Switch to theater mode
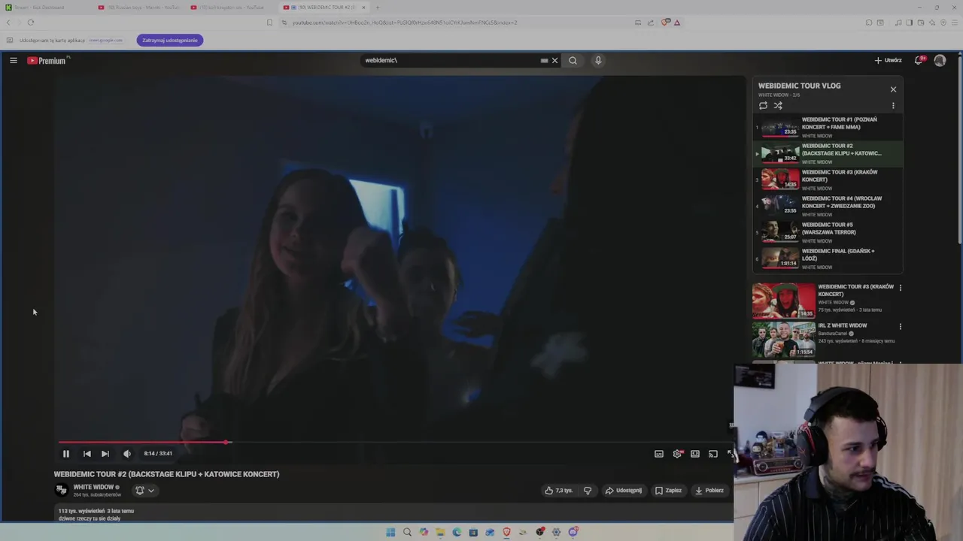 (695, 453)
